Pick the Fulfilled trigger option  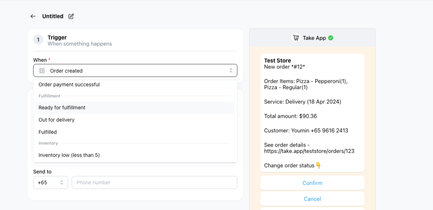pyautogui.click(x=135, y=132)
